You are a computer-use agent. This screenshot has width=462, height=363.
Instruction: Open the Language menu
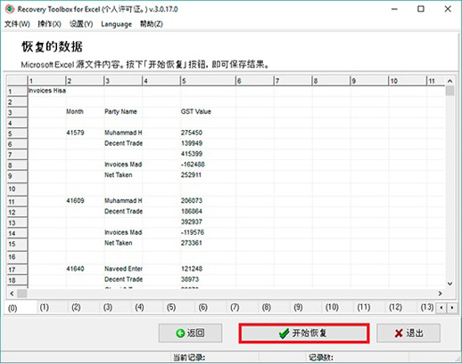click(116, 24)
